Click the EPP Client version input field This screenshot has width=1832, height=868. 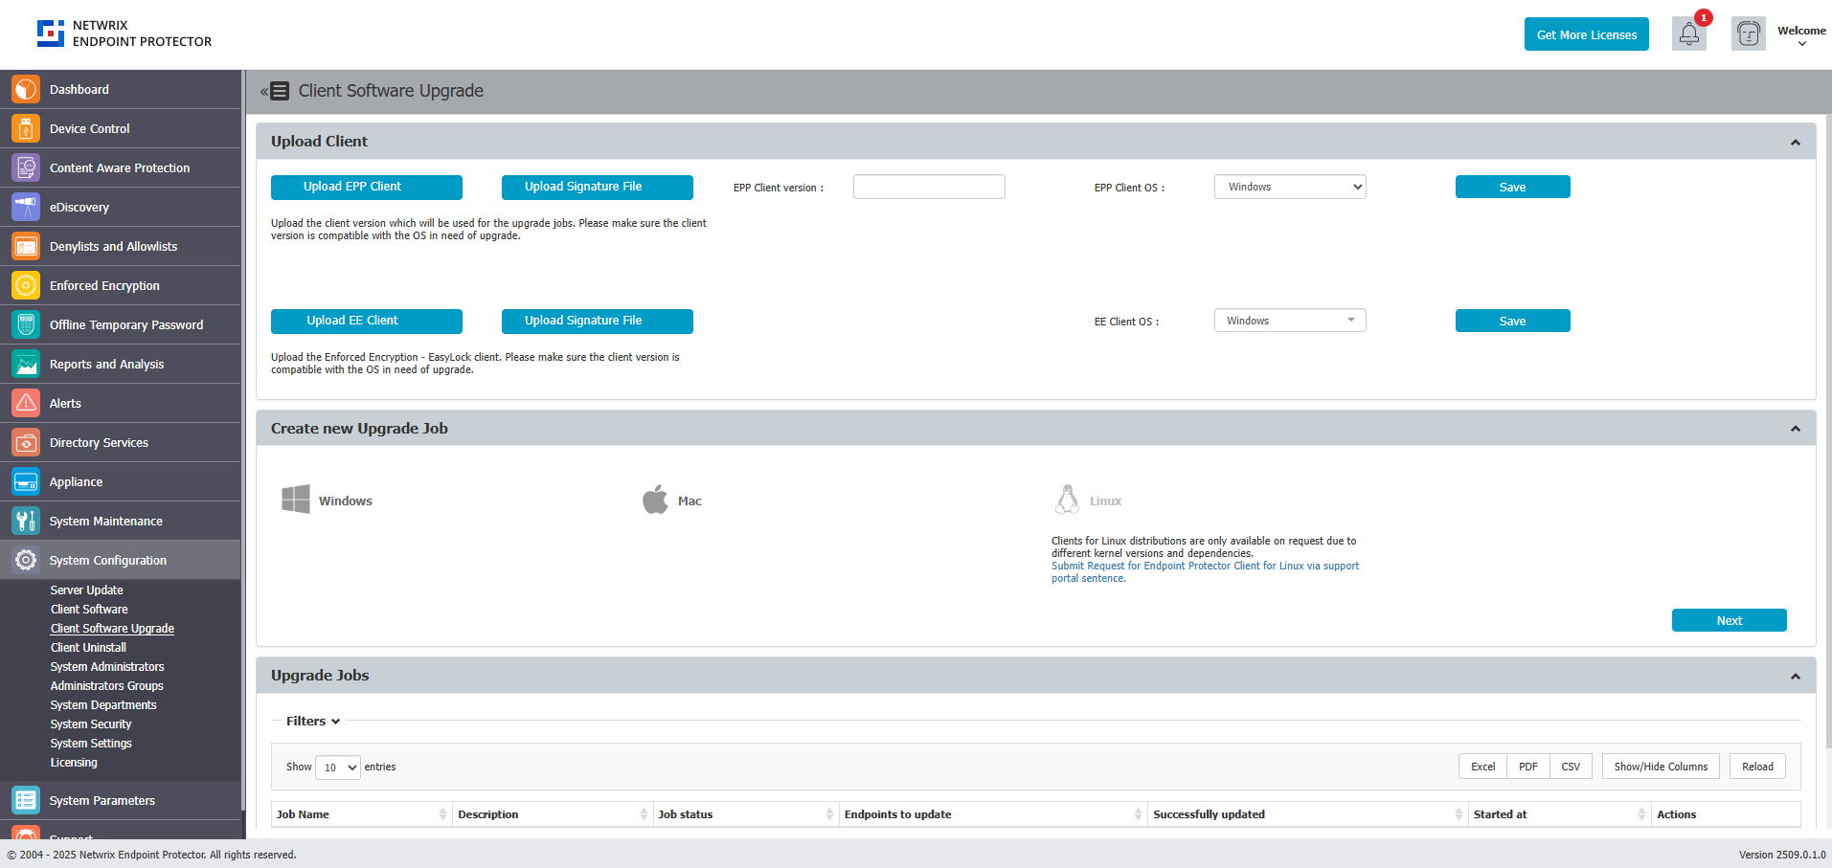(x=928, y=187)
